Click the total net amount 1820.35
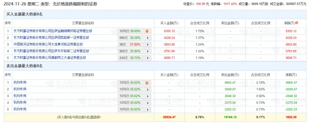This screenshot has width=315, height=126. point(291,117)
